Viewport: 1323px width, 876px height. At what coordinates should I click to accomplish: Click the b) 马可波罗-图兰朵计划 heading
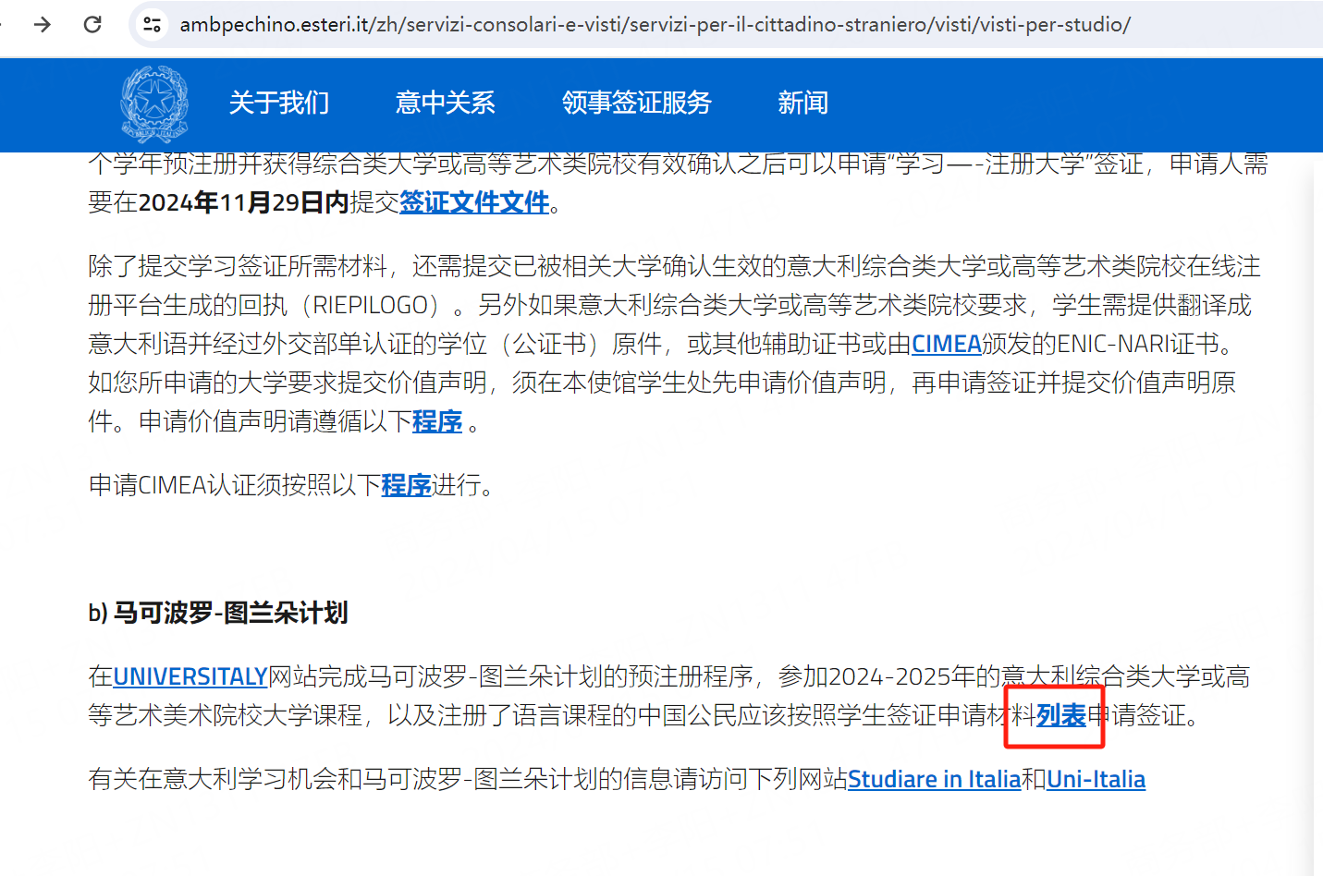tap(218, 613)
